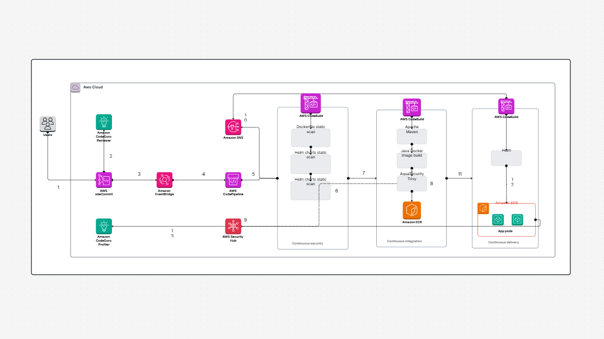Select the AWS Security Hub icon
The width and height of the screenshot is (604, 339).
(x=233, y=226)
